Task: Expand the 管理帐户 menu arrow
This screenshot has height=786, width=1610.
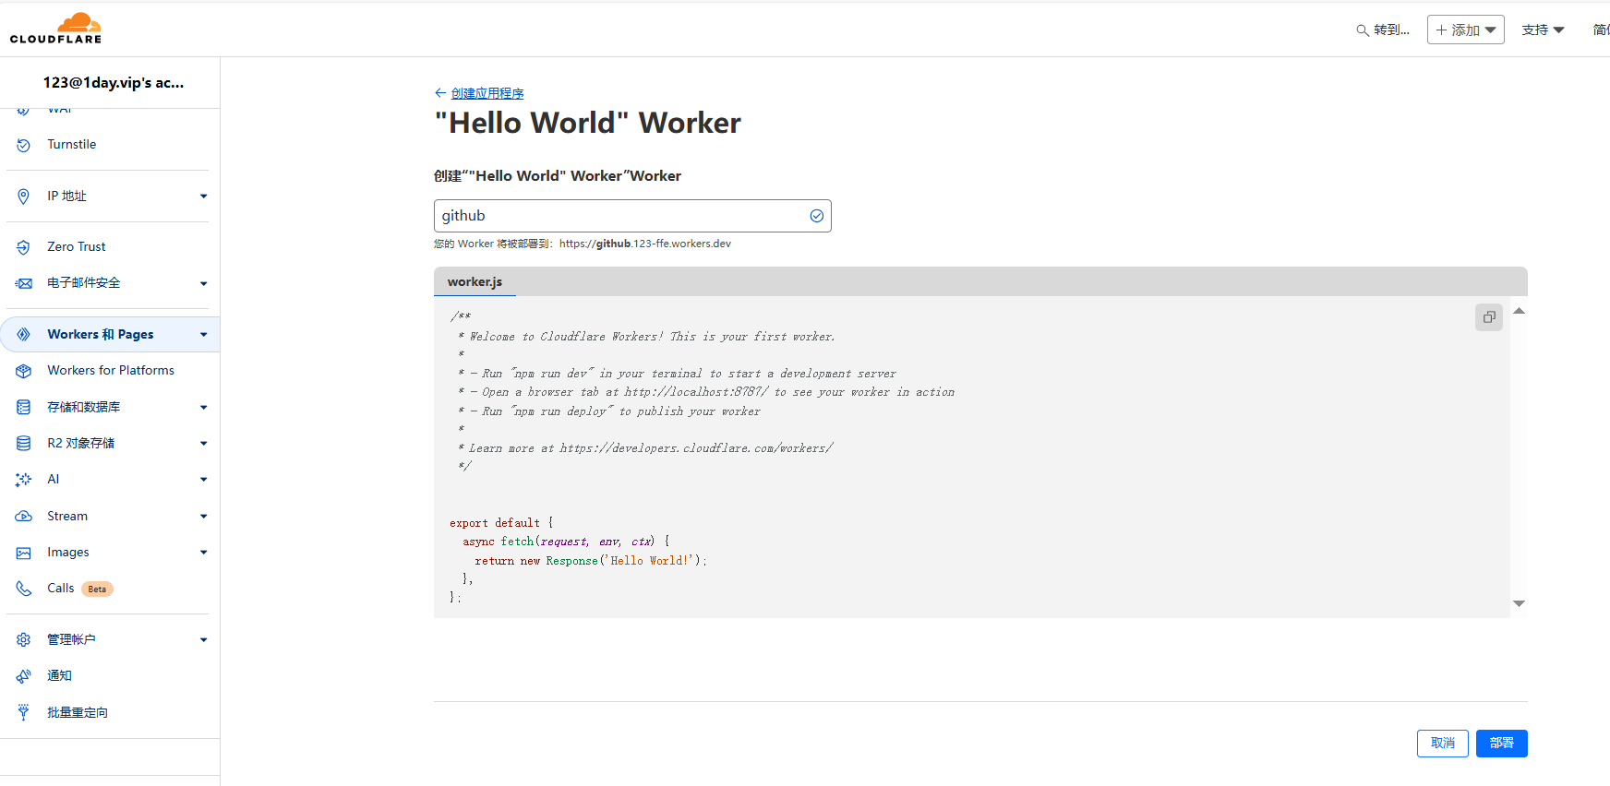Action: (x=203, y=639)
